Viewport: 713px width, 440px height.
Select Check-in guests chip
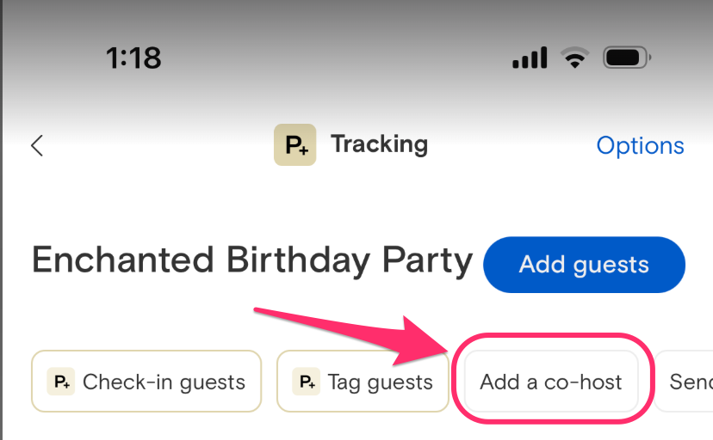click(x=146, y=381)
